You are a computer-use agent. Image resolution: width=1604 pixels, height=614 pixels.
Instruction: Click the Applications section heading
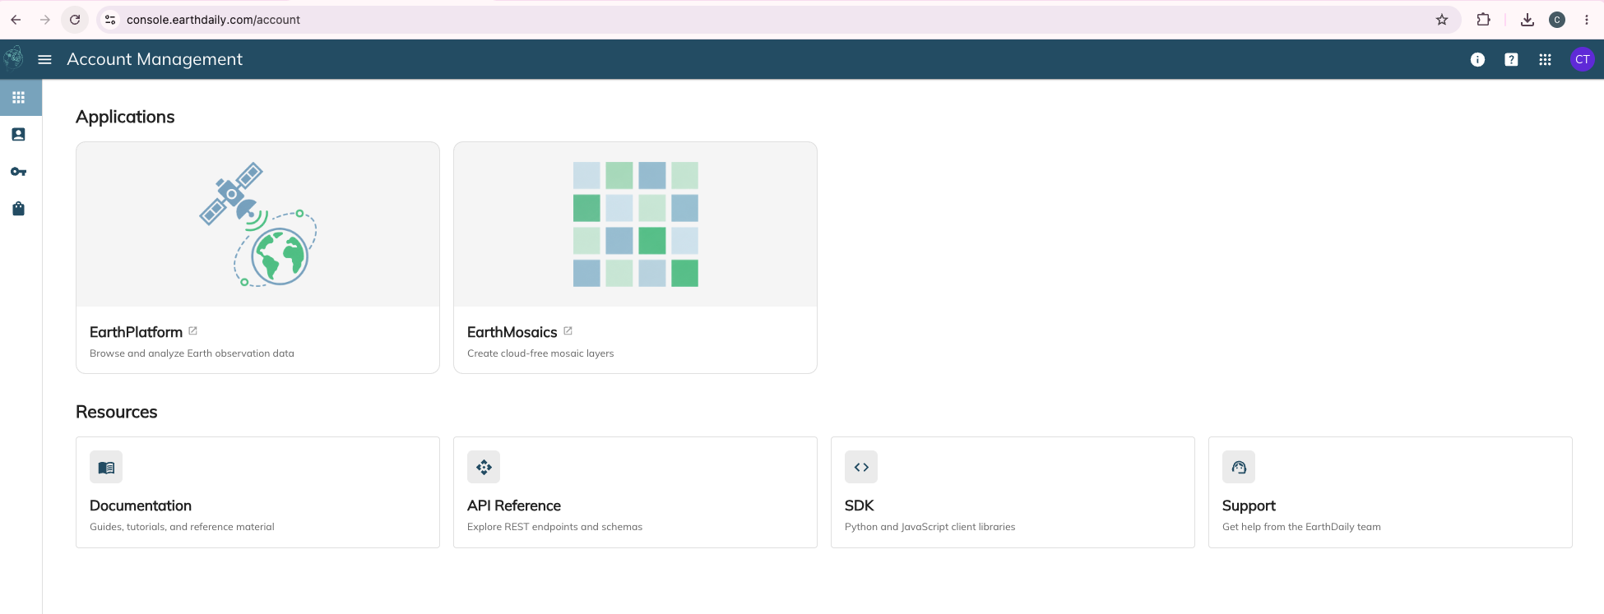point(125,117)
